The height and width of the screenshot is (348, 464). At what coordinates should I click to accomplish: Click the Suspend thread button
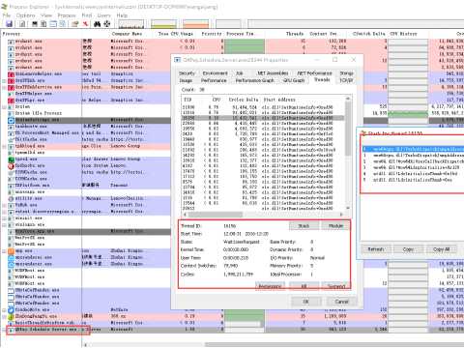[336, 286]
